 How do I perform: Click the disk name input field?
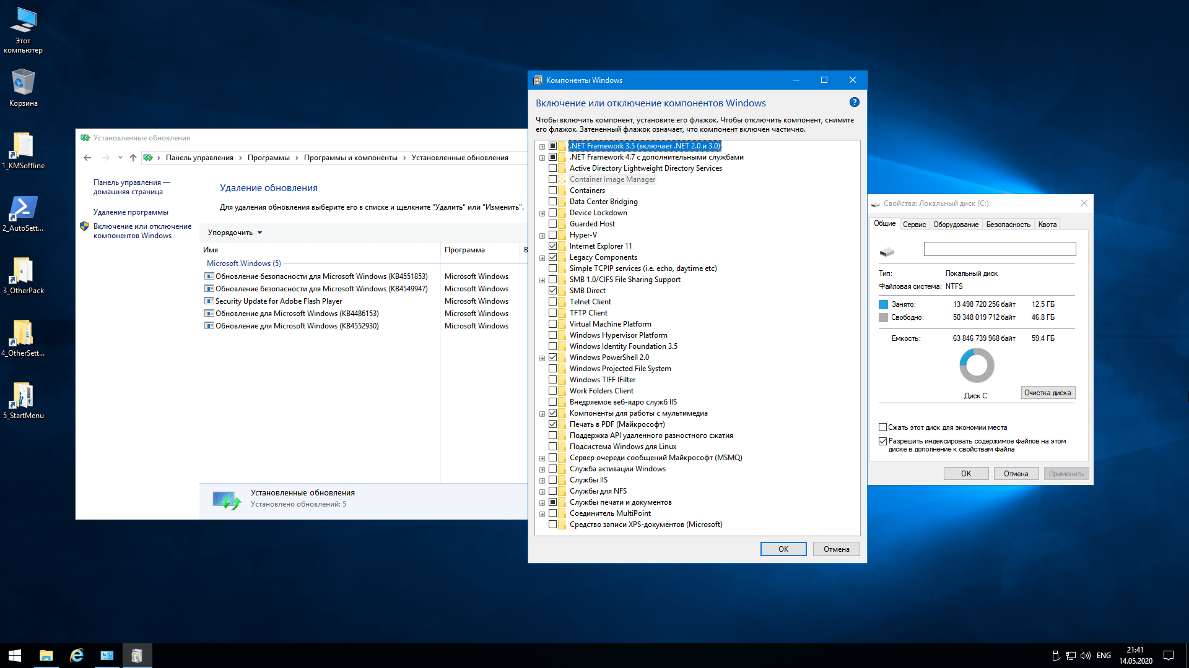(1000, 249)
